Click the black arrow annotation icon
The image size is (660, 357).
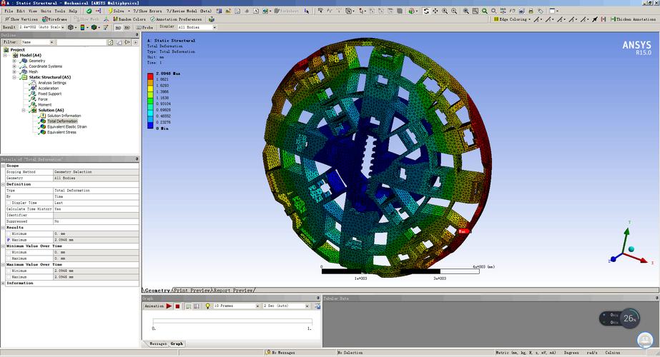point(595,19)
